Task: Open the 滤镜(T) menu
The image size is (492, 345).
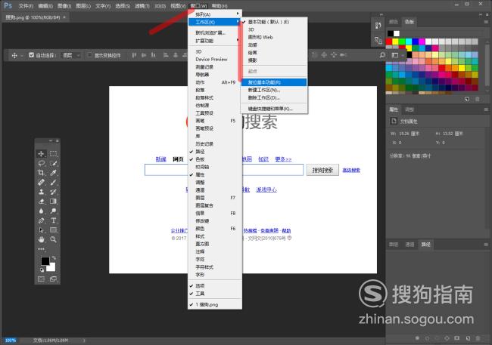Action: point(142,6)
